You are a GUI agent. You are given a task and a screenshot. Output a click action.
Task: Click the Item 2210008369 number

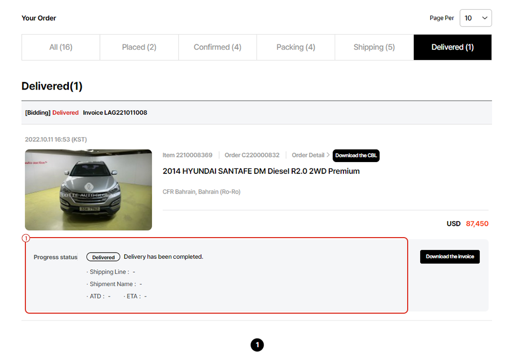188,155
